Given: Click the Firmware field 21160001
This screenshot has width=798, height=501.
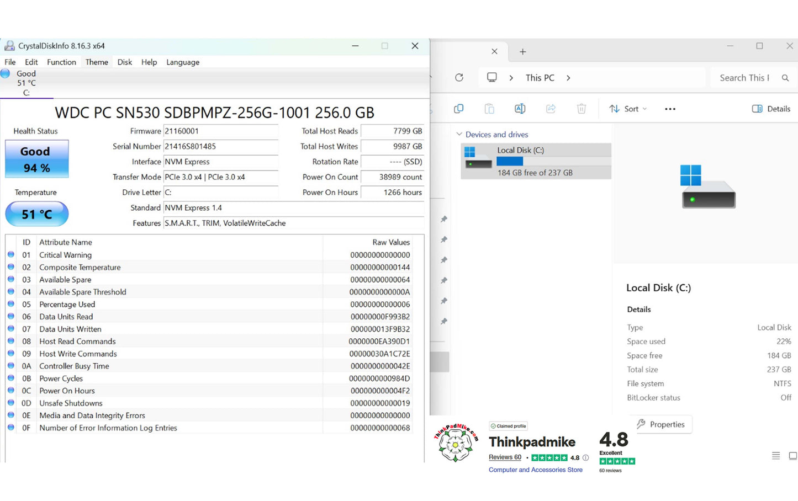Looking at the screenshot, I should pos(221,131).
